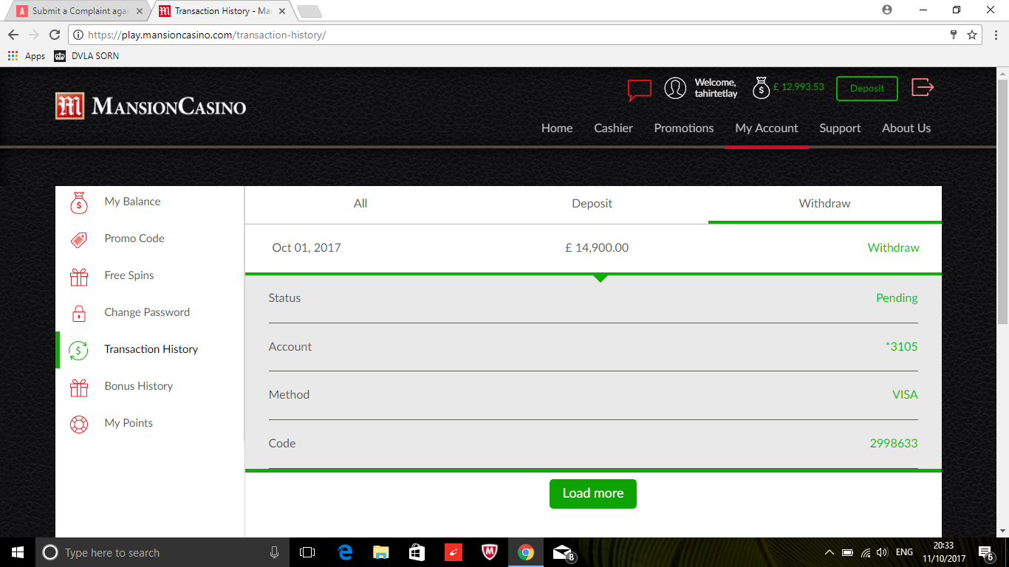
Task: Open the Promotions navigation menu item
Action: [684, 128]
